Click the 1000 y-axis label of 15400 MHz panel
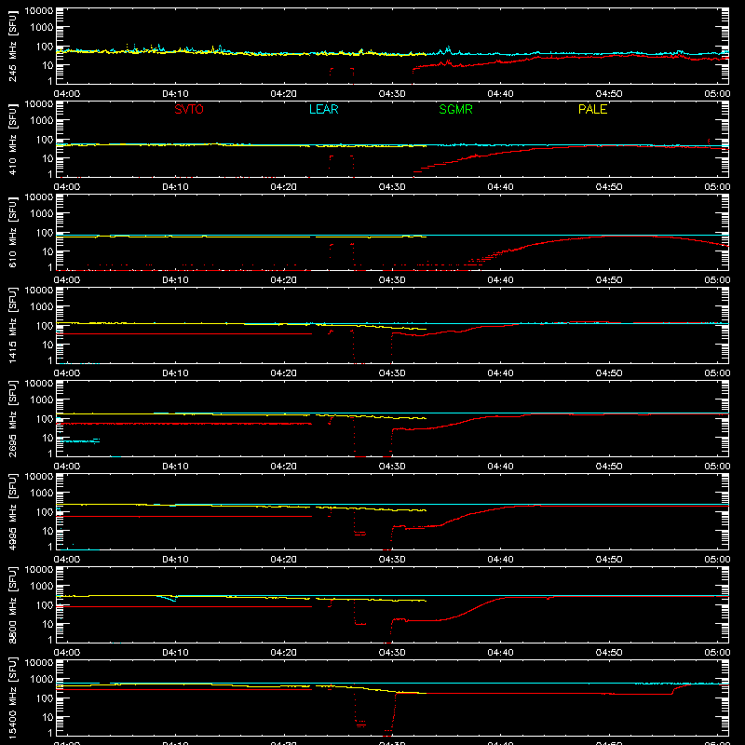Screen dimensions: 745x745 (x=42, y=679)
